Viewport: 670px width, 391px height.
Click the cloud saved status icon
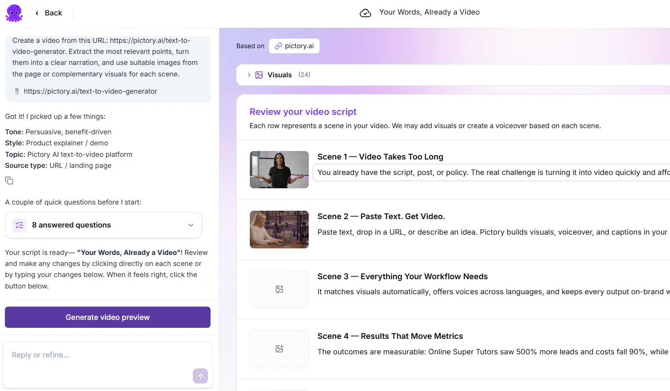click(365, 13)
